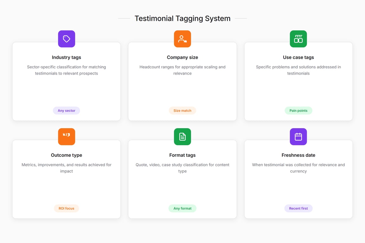The width and height of the screenshot is (365, 243).
Task: Click the purple calendar icon above Freshness date
Action: coord(298,137)
